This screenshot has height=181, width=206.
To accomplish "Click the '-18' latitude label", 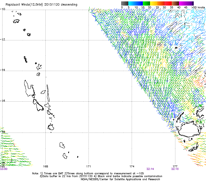I will point(3,132).
